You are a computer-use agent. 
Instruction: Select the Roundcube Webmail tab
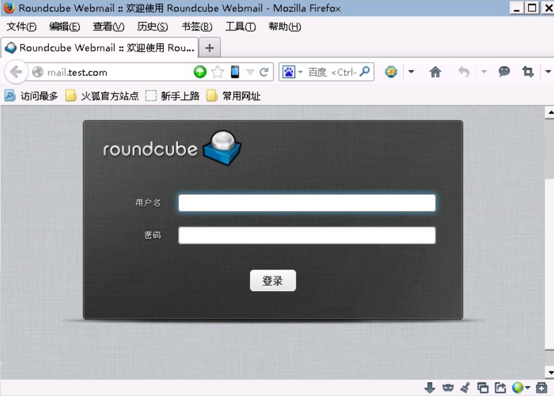click(x=100, y=48)
